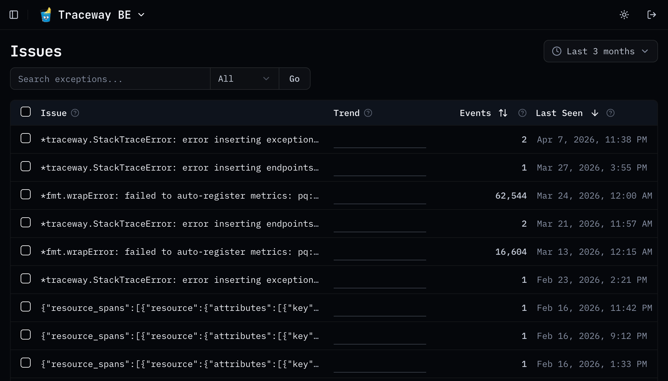This screenshot has width=668, height=381.
Task: Check the issue last seen Apr 7, 2026
Action: 26,138
